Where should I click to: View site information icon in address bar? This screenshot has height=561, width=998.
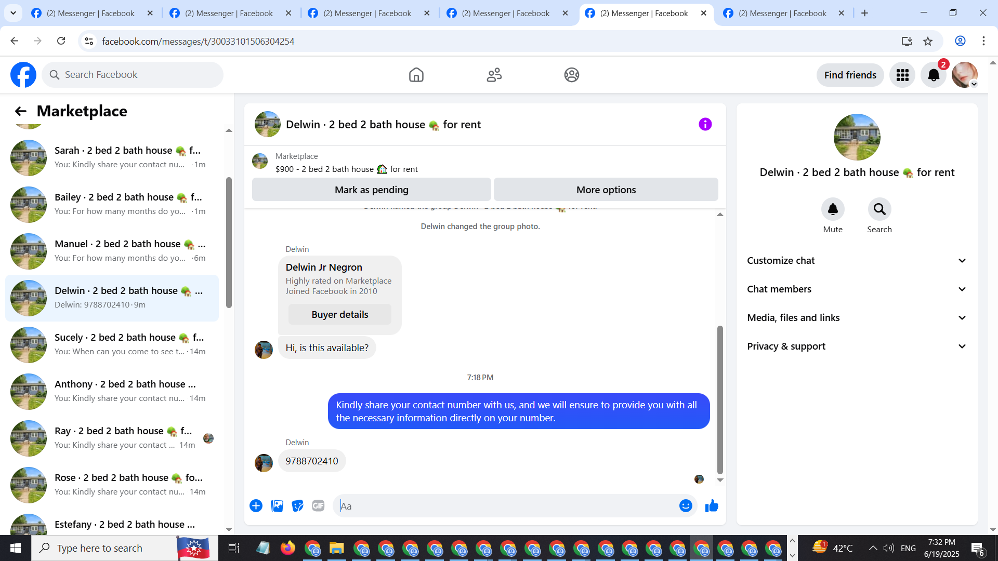89,41
